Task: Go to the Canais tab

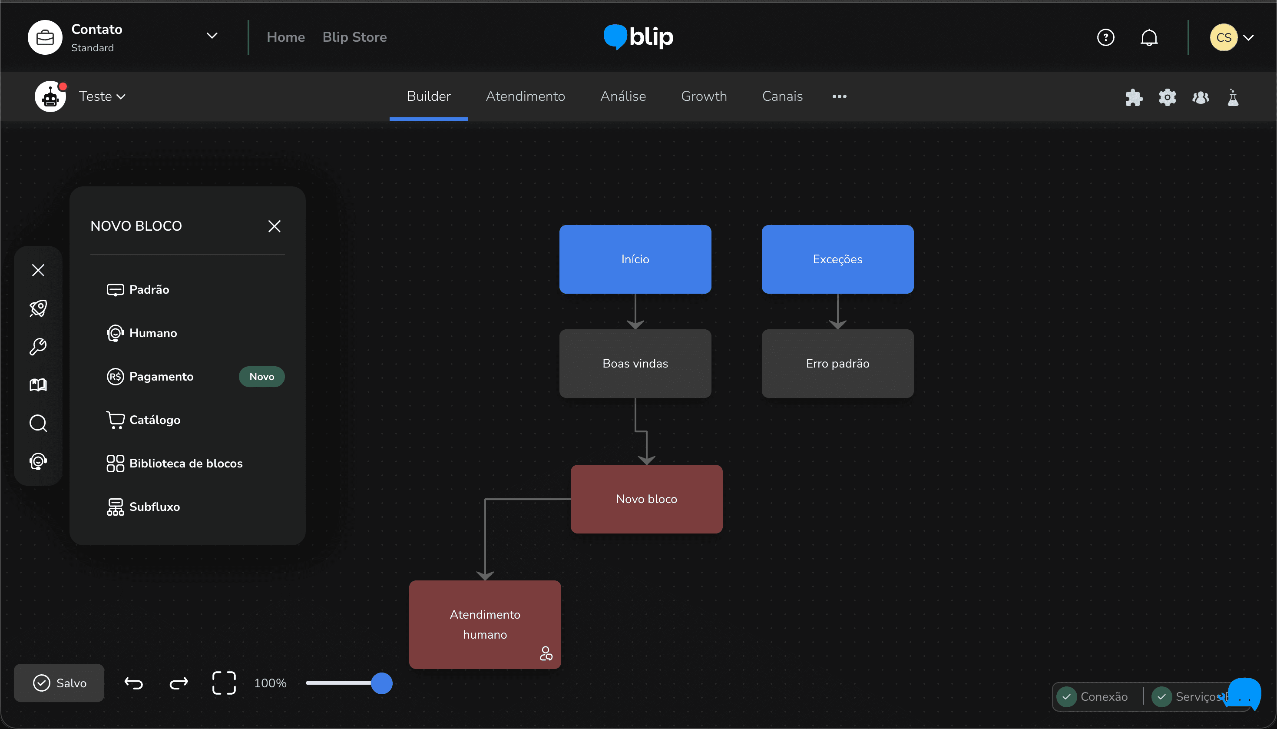Action: click(782, 96)
